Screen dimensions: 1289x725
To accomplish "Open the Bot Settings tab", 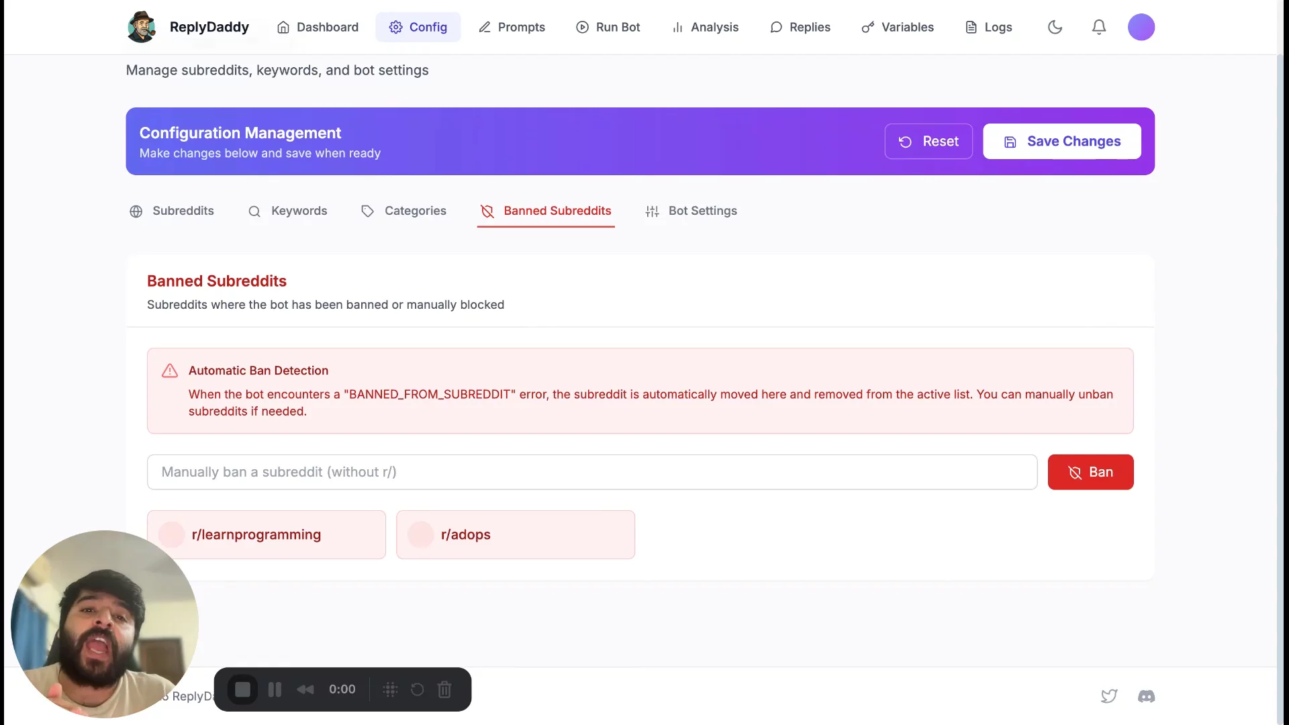I will [691, 211].
